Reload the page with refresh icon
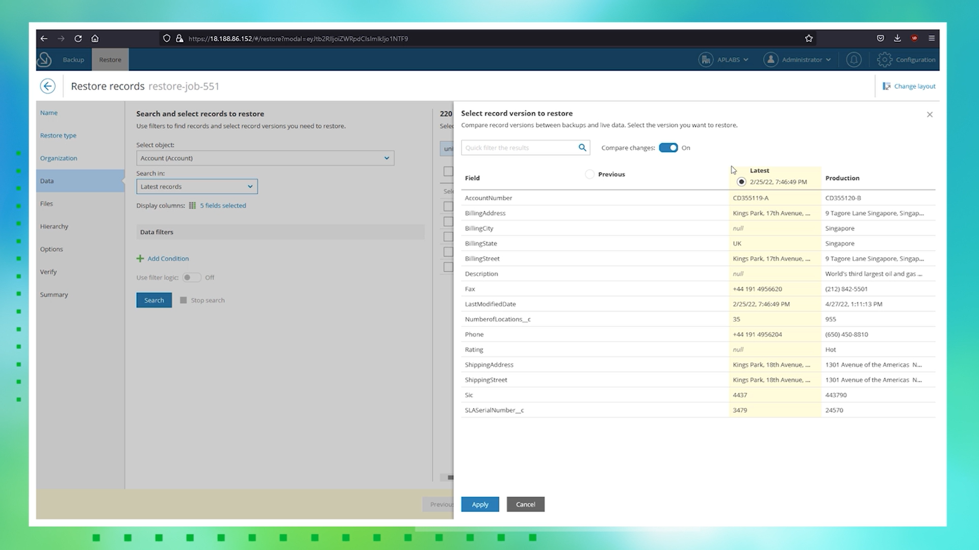This screenshot has height=550, width=979. point(78,39)
